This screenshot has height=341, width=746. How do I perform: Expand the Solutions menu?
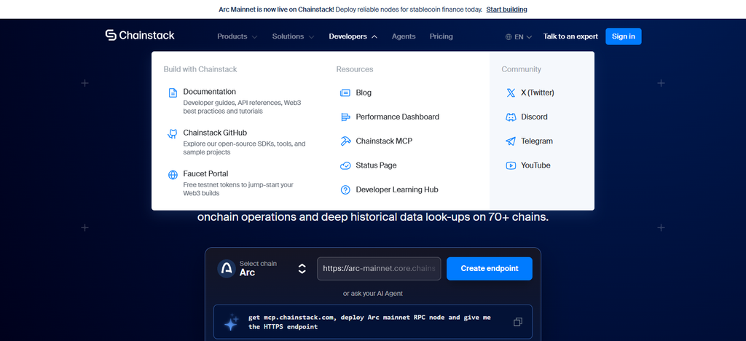click(293, 36)
